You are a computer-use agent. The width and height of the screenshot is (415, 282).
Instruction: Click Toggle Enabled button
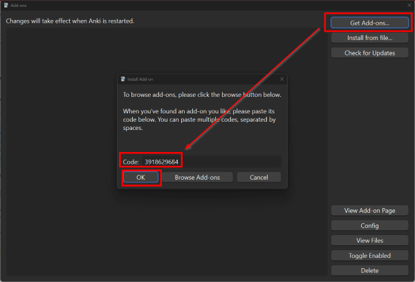pyautogui.click(x=369, y=256)
